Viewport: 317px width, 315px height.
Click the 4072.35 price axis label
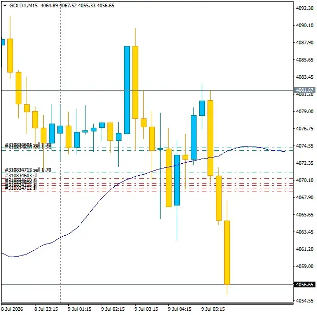point(304,163)
